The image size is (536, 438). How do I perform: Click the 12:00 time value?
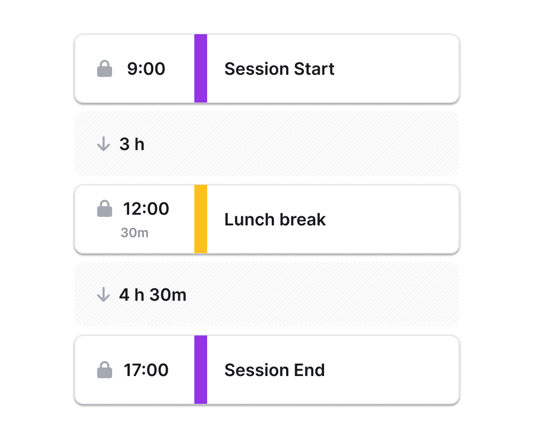[x=146, y=209]
